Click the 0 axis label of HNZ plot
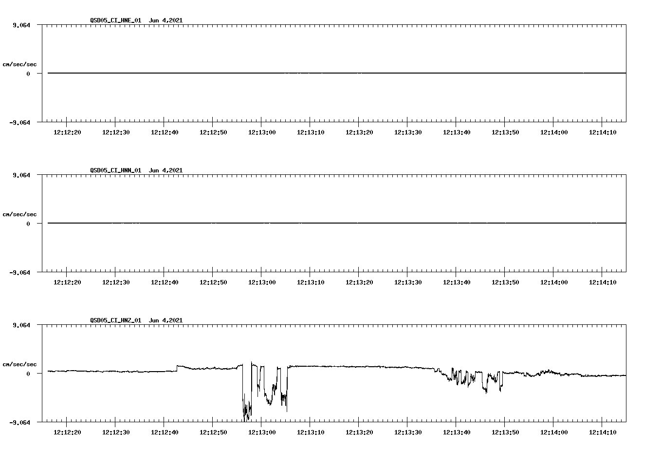The image size is (661, 450). [28, 374]
